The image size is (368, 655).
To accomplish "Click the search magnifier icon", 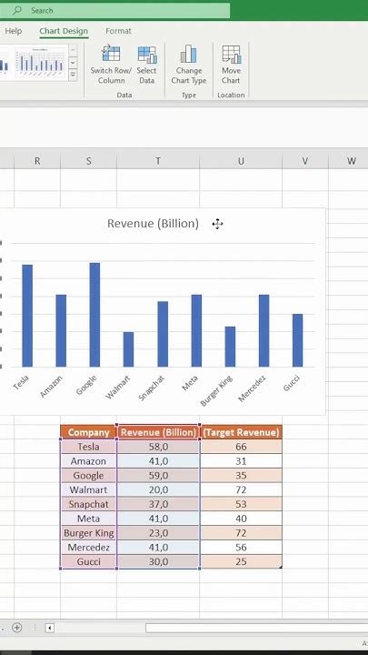I will 17,10.
